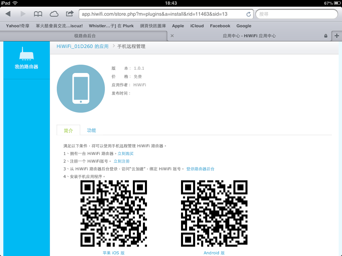
Task: Open the iCloud tabs cloud icon
Action: [x=54, y=14]
